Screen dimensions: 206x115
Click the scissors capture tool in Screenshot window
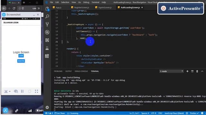(x=6, y=91)
